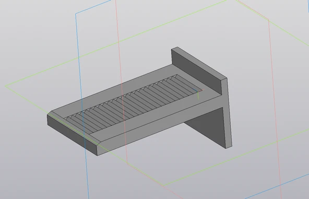Screen dimensions: 309x199
Task: Select the narrow top face of the vertical plate
Action: tap(199, 63)
